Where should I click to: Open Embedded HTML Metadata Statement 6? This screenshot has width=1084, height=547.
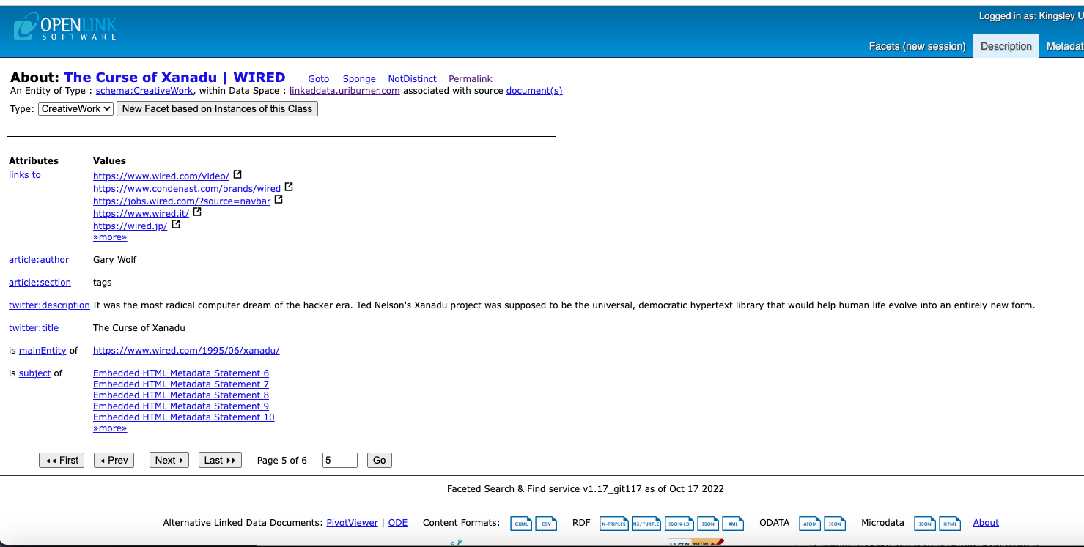coord(181,373)
